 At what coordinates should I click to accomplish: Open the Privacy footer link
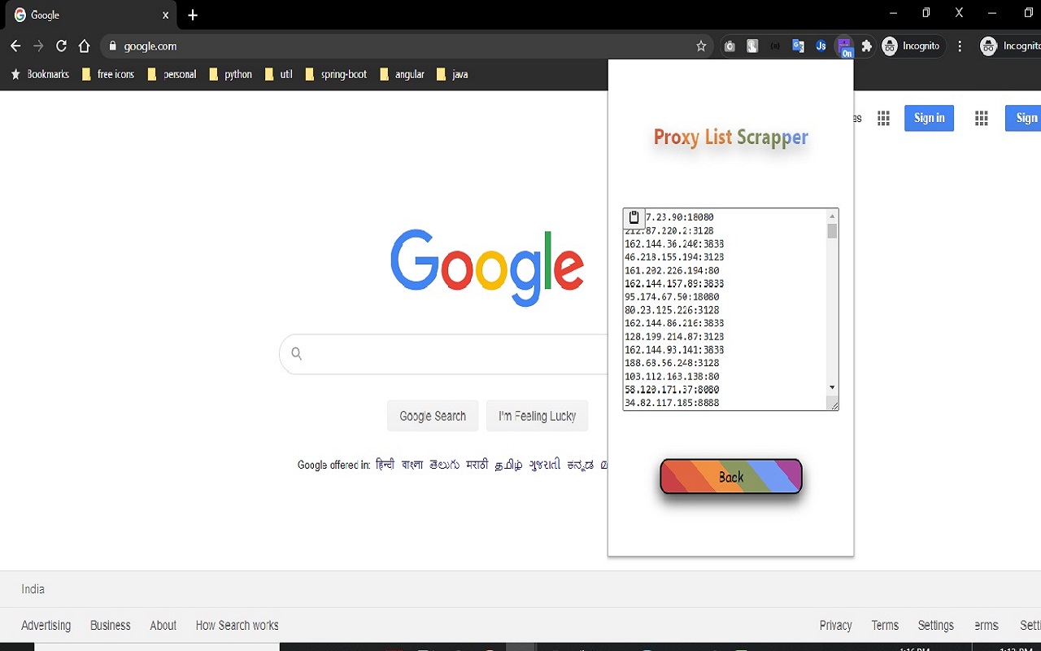coord(836,625)
